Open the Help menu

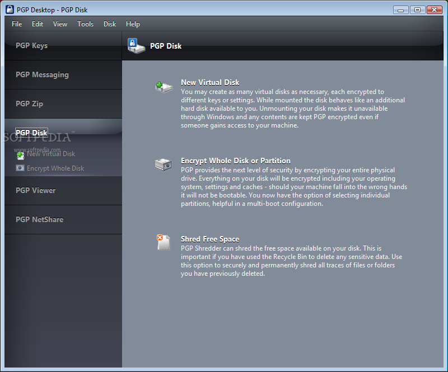click(133, 24)
